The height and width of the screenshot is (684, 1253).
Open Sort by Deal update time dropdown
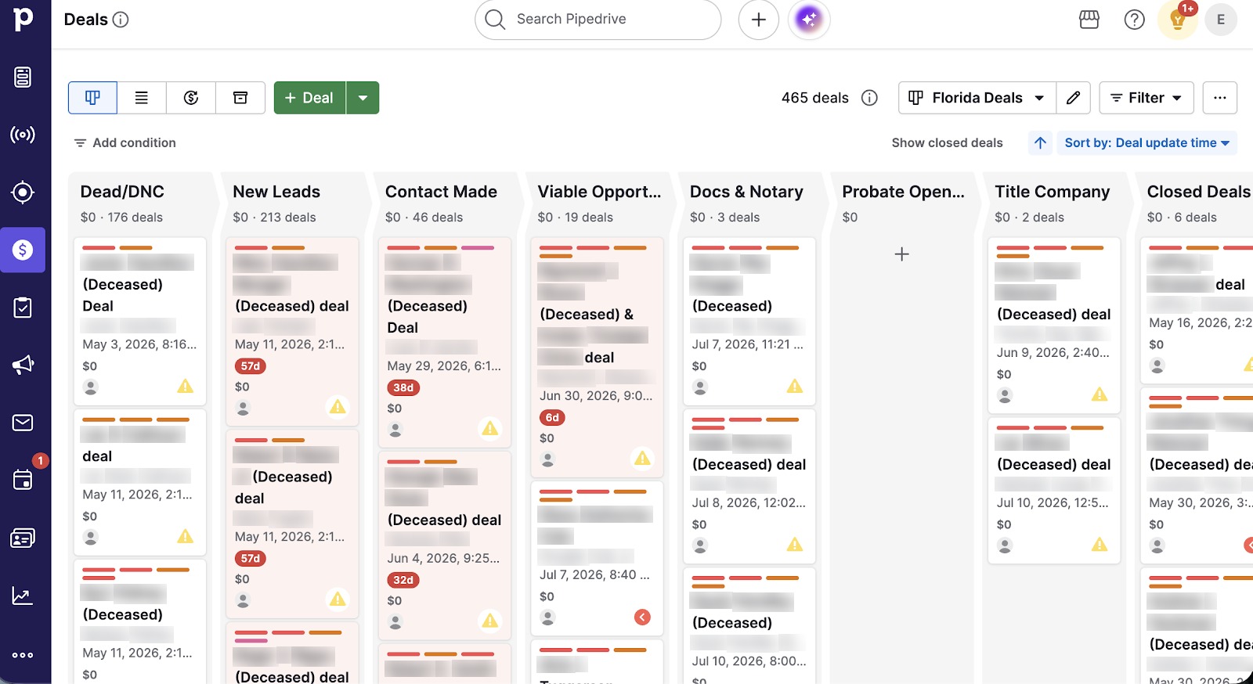click(x=1147, y=142)
